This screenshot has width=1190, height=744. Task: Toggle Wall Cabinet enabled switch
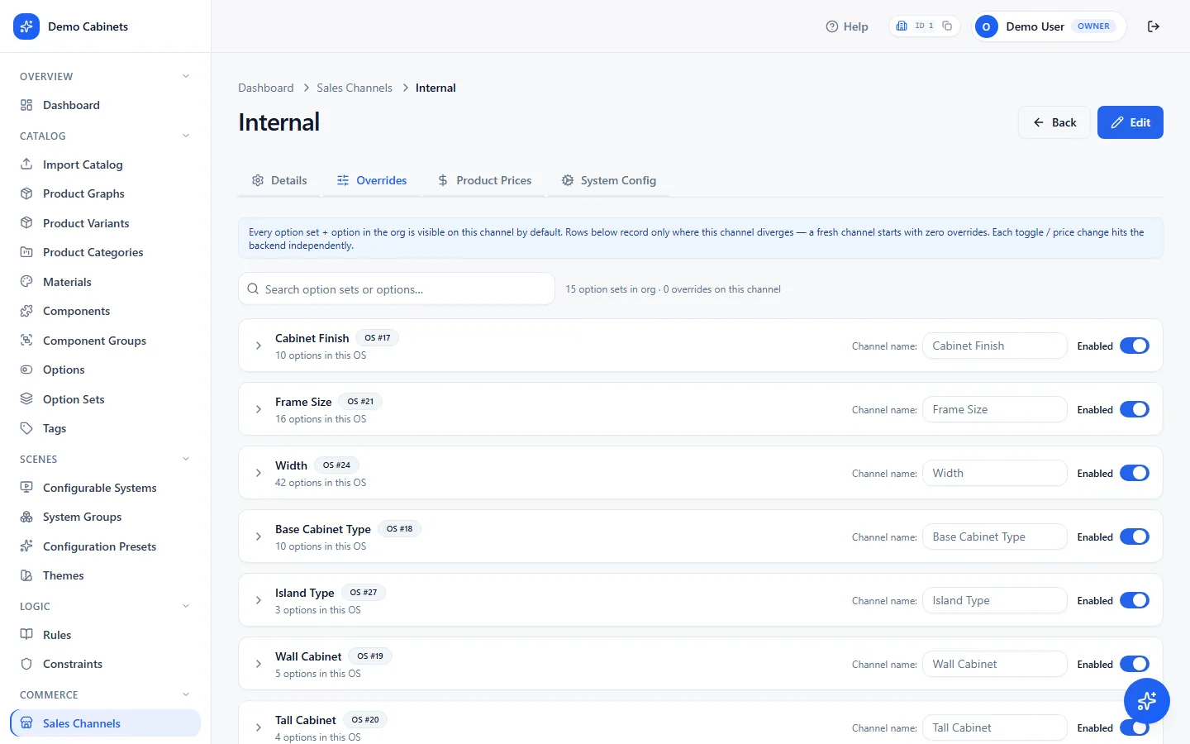tap(1134, 664)
